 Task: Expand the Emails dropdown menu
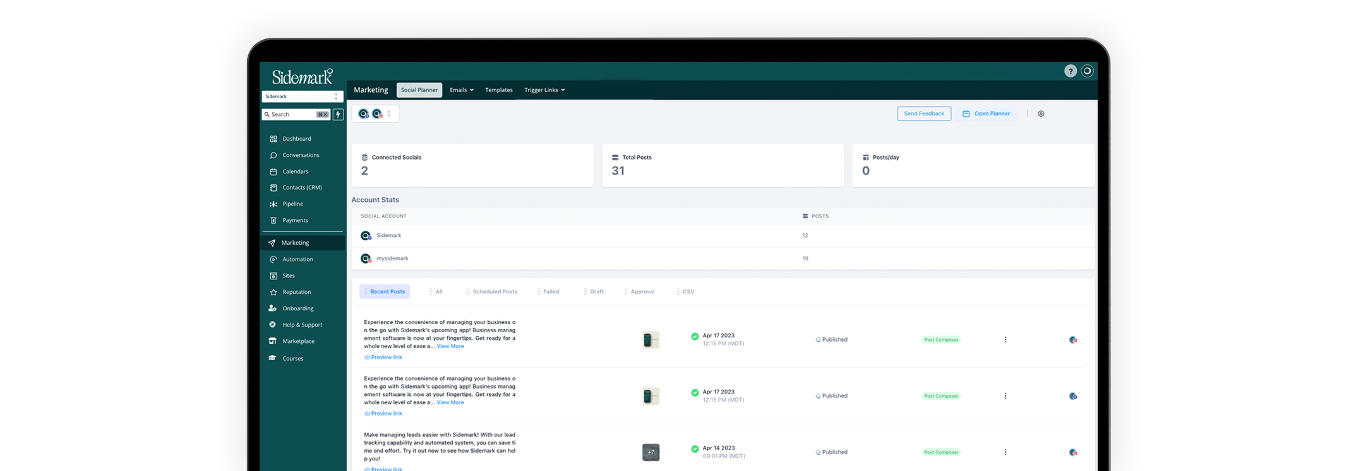461,90
